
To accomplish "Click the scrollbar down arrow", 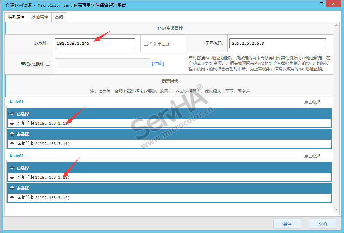I will [336, 210].
